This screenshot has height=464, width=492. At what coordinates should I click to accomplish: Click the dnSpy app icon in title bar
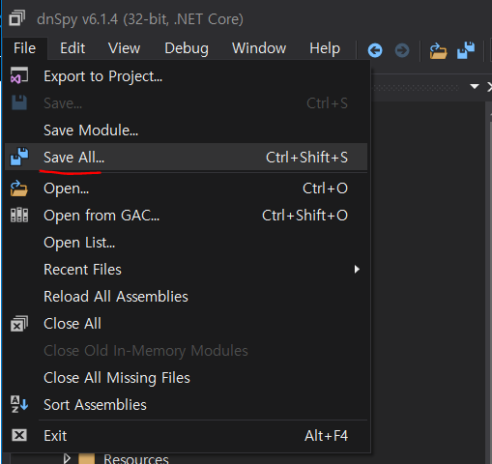tap(16, 18)
